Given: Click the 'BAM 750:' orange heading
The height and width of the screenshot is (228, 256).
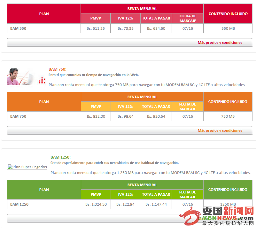Looking at the screenshot, I should pos(58,69).
